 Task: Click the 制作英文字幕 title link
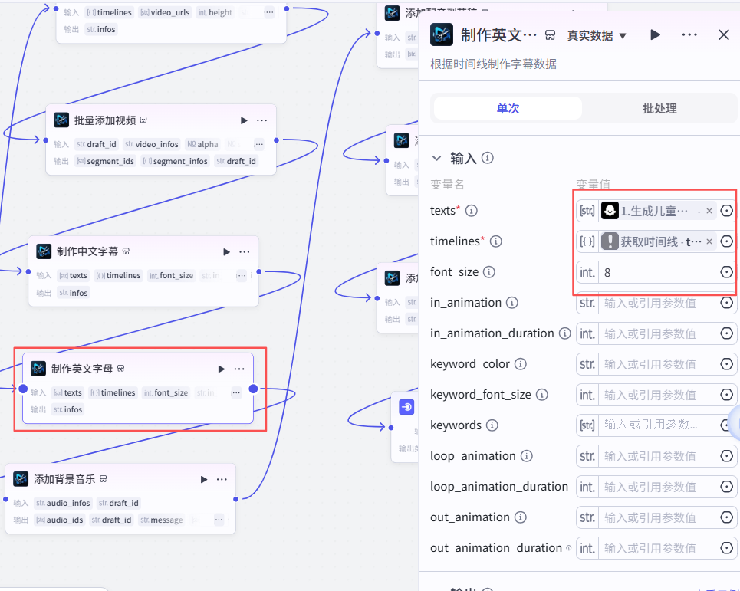pyautogui.click(x=495, y=34)
